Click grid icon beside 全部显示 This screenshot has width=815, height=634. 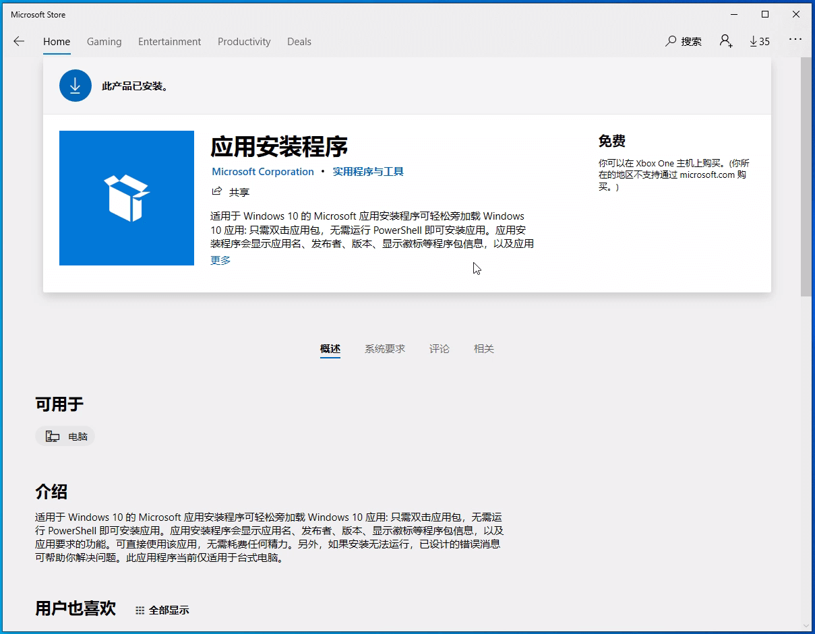[x=140, y=610]
